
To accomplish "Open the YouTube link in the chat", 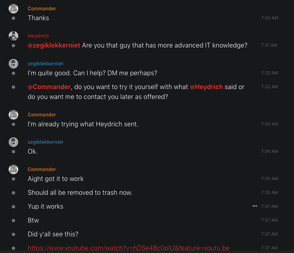I will point(129,248).
